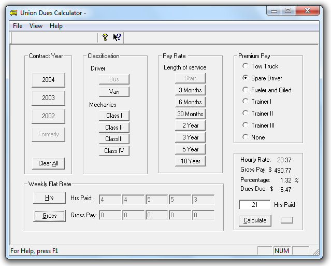Viewport: 331px width, 266px height.
Task: Click the yellow question mark About icon
Action: pyautogui.click(x=105, y=37)
